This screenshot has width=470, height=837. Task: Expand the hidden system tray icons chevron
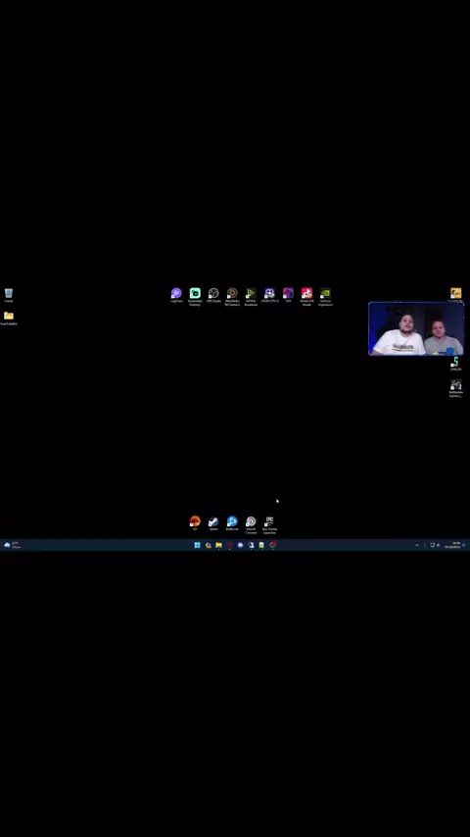point(417,545)
